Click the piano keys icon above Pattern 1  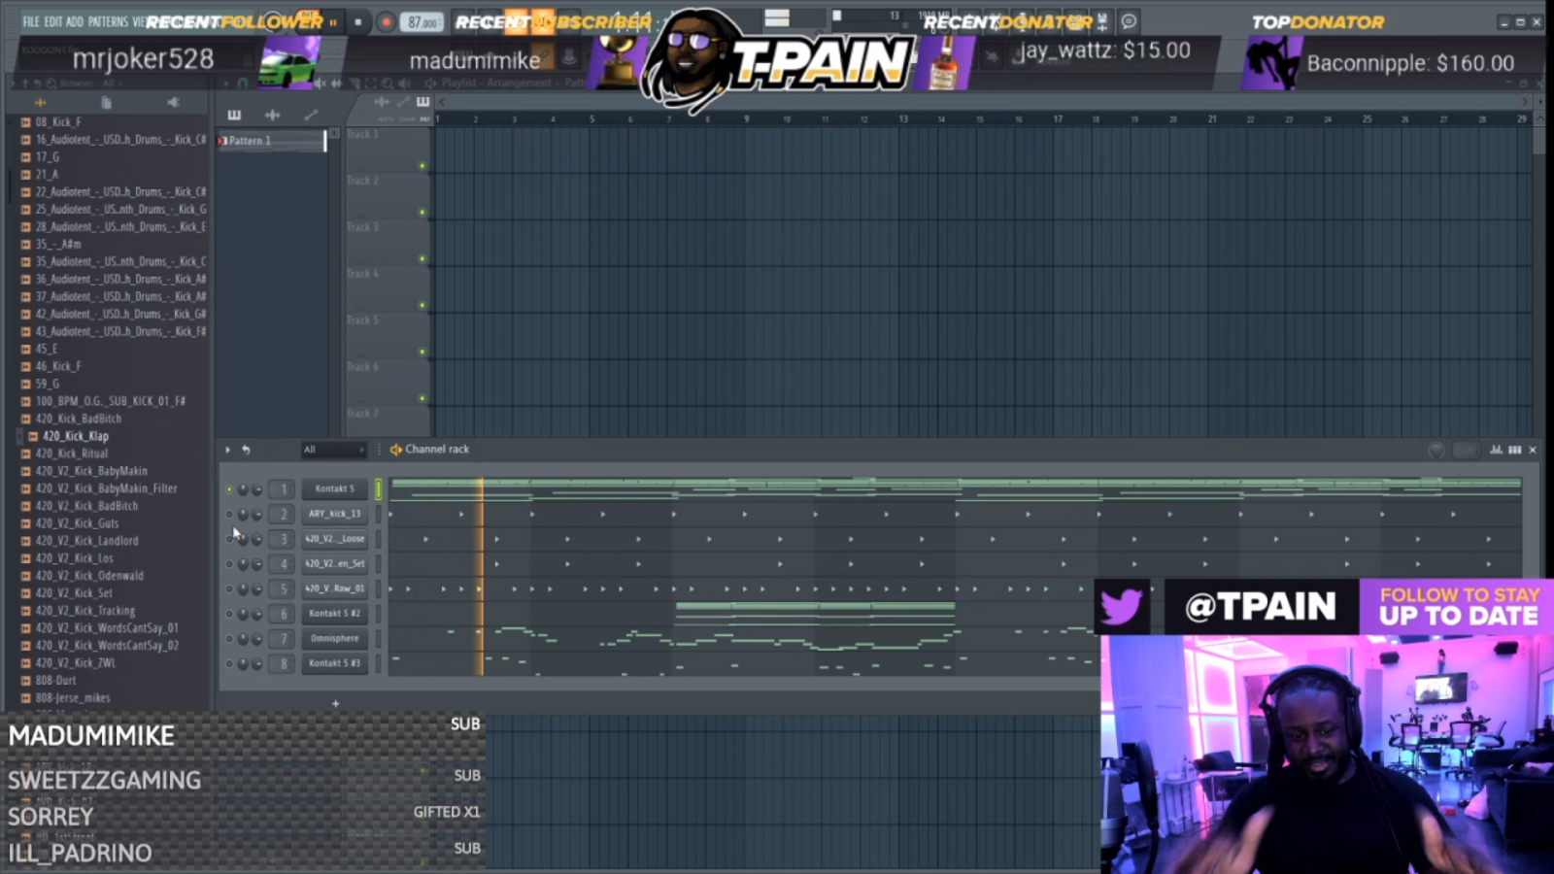click(x=234, y=115)
